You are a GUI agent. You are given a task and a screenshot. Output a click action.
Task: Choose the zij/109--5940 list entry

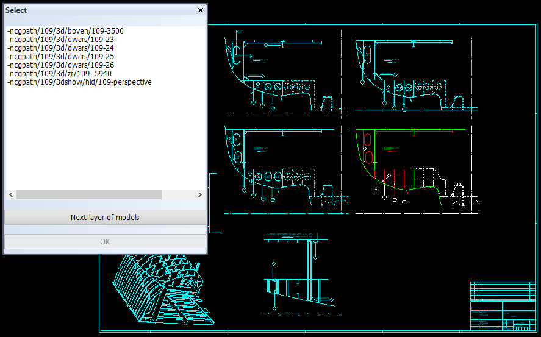[59, 74]
